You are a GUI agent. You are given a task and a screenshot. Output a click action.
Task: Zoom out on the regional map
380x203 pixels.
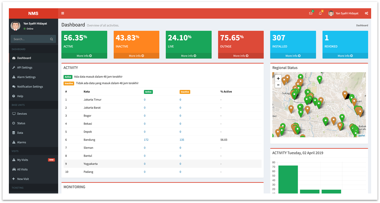tap(278, 85)
